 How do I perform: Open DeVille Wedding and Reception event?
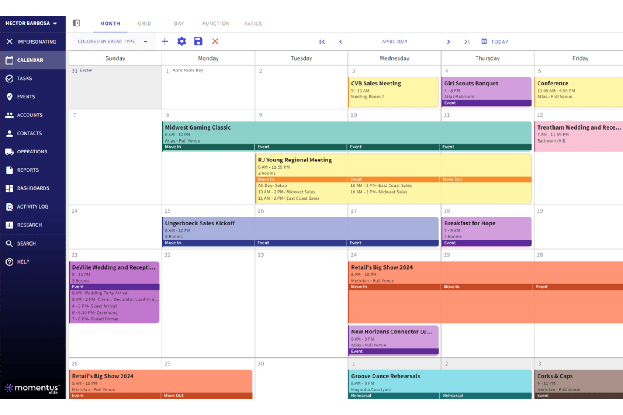point(114,292)
